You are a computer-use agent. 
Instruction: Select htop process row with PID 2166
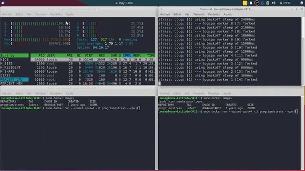point(93,67)
